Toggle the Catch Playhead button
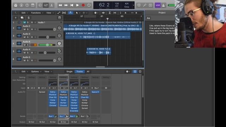Screen dimensions: 226x127 point(70,13)
